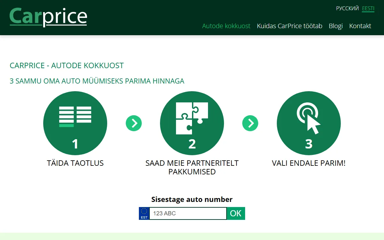
Task: Click the 3 SAMMU OMA AUTO heading
Action: (x=97, y=81)
